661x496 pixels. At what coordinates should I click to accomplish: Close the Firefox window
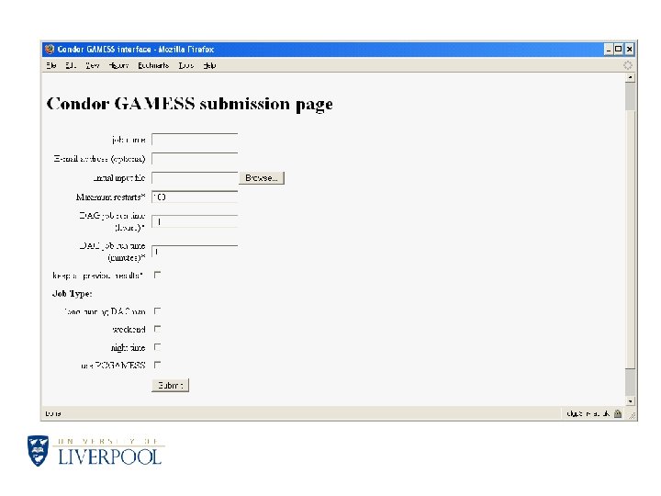point(629,49)
